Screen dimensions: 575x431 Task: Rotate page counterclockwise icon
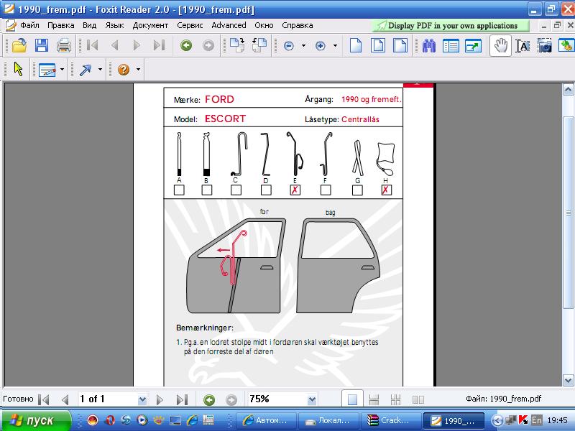coord(259,45)
